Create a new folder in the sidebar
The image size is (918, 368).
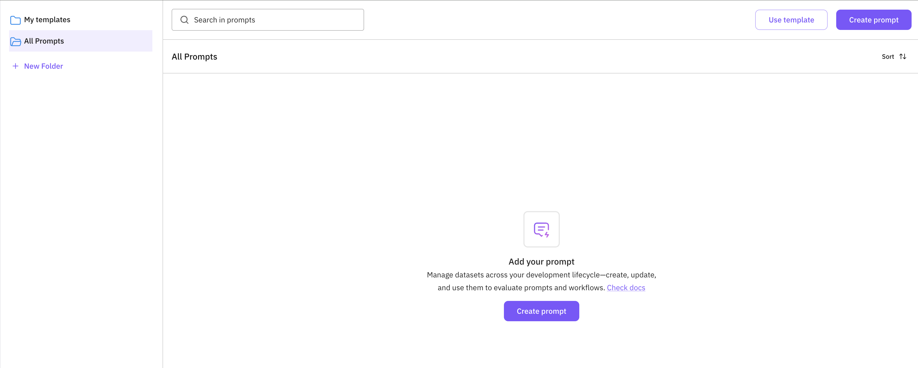pos(44,66)
